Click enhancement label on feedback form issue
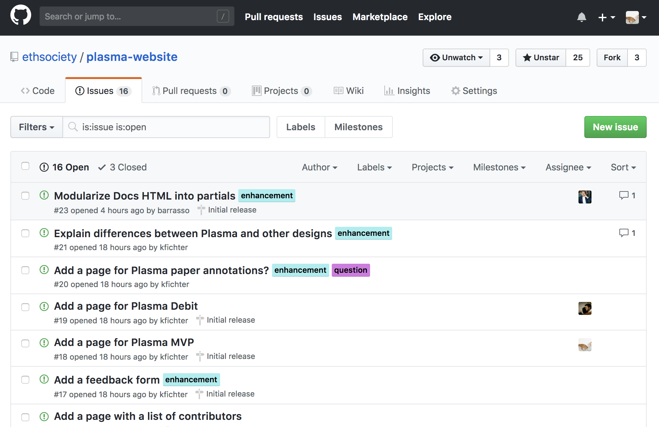The image size is (659, 427). click(x=191, y=380)
